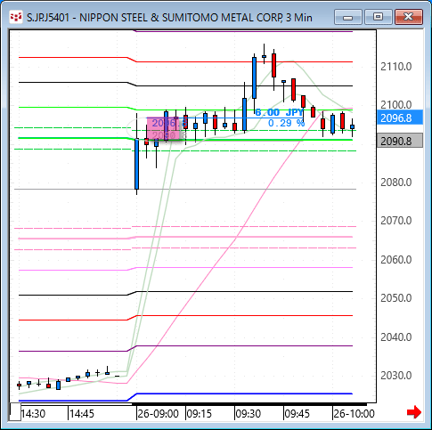Click the 2070.0 price axis label
Viewport: 432px width, 430px height.
pyautogui.click(x=396, y=221)
